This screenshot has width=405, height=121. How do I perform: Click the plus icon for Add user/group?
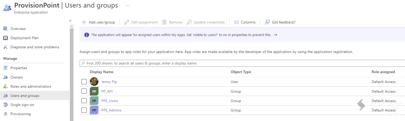[x=84, y=22]
